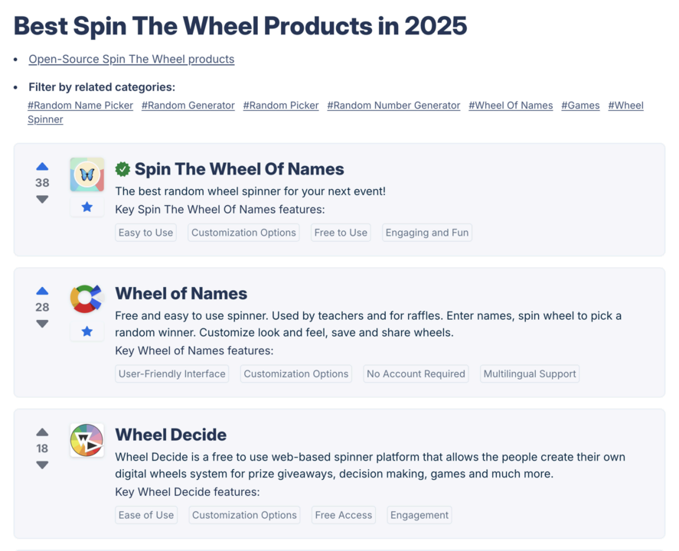The width and height of the screenshot is (679, 551).
Task: Filter by #Random Name Picker category
Action: 80,106
